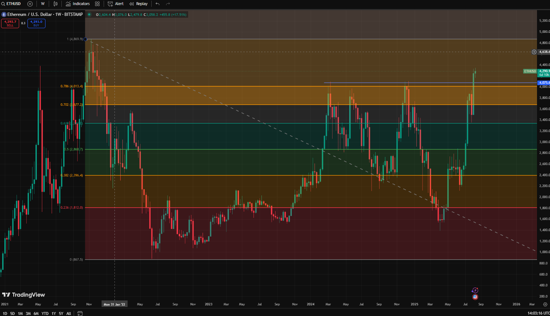Image resolution: width=550 pixels, height=316 pixels.
Task: Select the 6M date range
Action: 36,314
